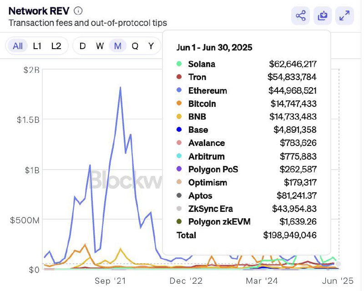The width and height of the screenshot is (364, 291).
Task: Expand chart to fullscreen
Action: [344, 16]
